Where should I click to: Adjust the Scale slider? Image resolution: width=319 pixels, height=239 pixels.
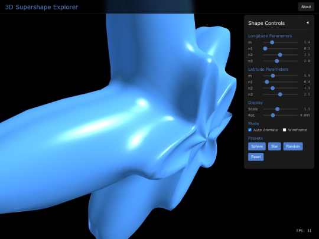click(280, 109)
